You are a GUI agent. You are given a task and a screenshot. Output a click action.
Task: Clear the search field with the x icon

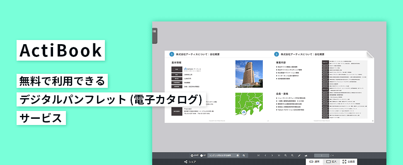pyautogui.click(x=238, y=155)
